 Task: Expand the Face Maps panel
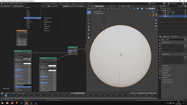[x=166, y=71]
